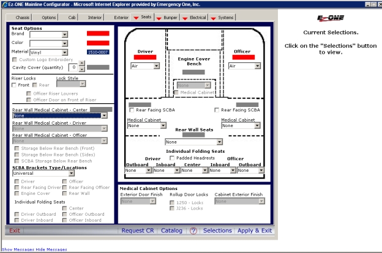This screenshot has height=253, width=382.
Task: Click Request CR link
Action: pyautogui.click(x=138, y=230)
